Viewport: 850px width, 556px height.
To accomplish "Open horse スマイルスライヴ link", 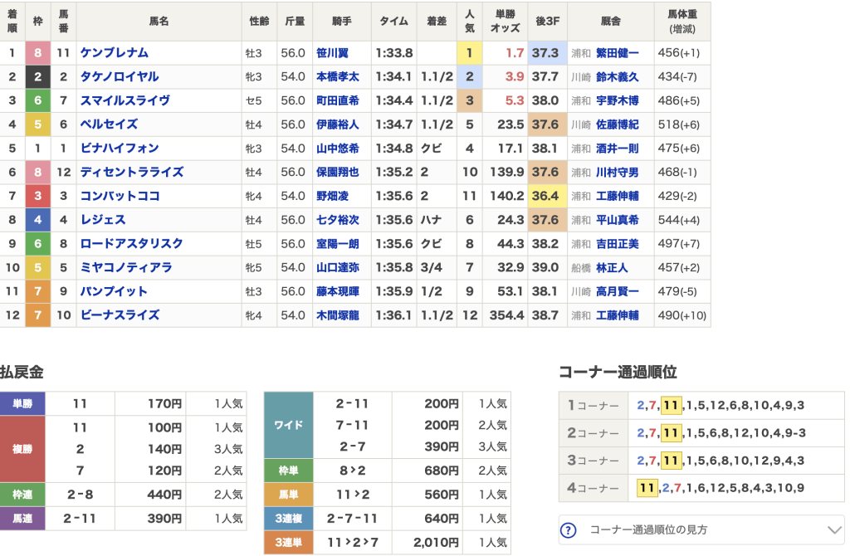I will (x=125, y=100).
